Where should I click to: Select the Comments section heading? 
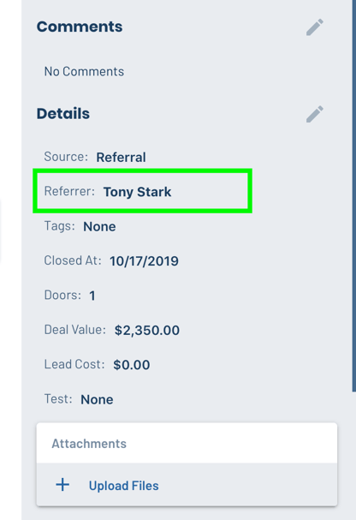tap(80, 27)
